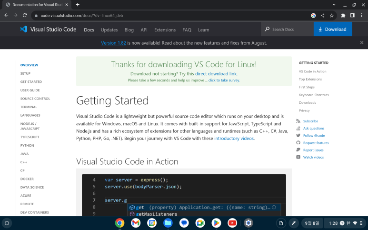
Task: Select SOURCE CONTROL in the left sidebar
Action: pos(35,99)
